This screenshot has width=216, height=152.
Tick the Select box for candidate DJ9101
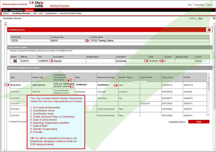pos(15,61)
